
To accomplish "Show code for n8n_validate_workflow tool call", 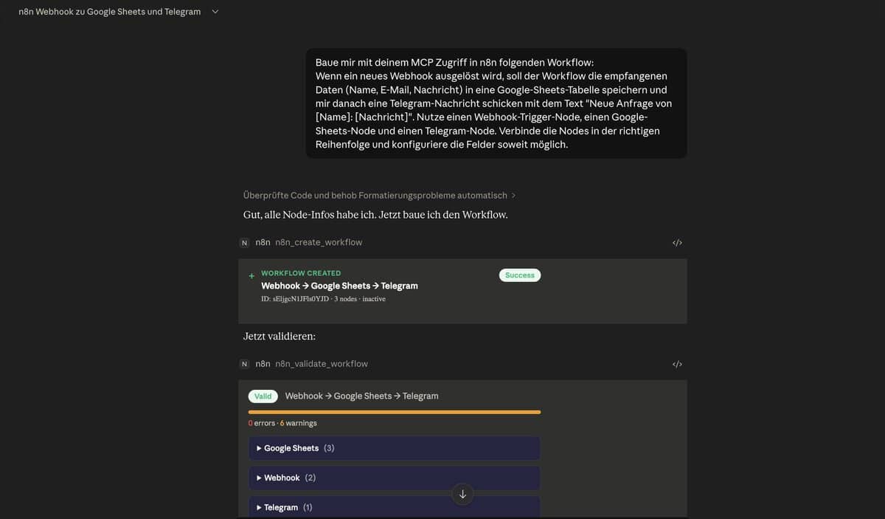I will (x=677, y=364).
